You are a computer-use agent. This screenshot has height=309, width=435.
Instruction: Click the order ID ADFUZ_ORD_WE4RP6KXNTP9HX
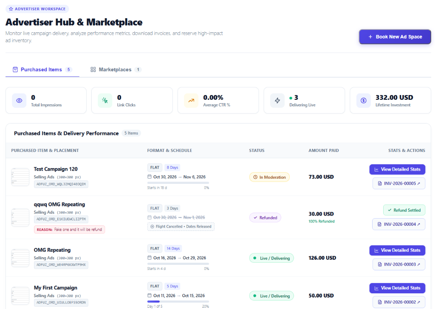point(61,265)
